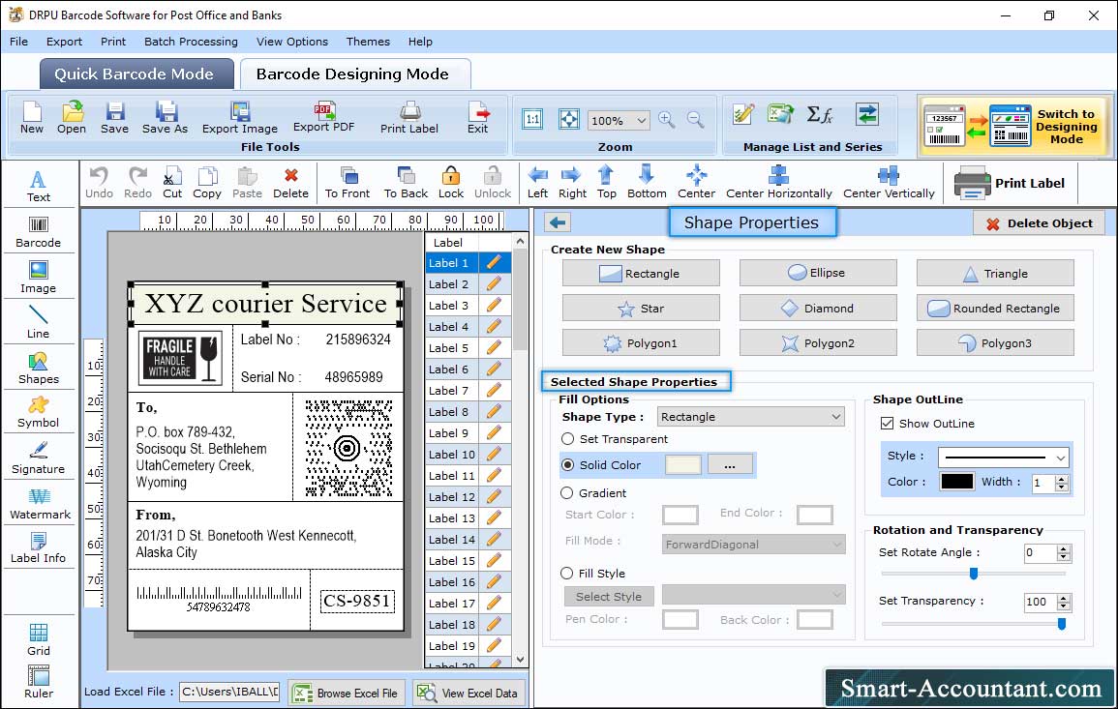Switch to Barcode Designing Mode tab
1118x709 pixels.
click(354, 74)
